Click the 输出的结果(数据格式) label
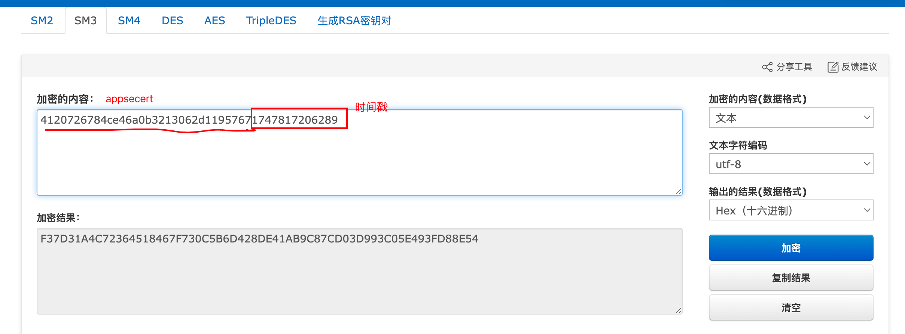This screenshot has width=905, height=334. (758, 192)
